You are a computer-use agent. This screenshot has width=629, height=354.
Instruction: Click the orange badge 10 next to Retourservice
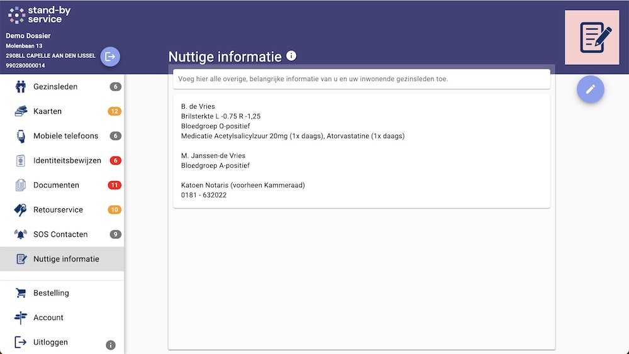114,209
